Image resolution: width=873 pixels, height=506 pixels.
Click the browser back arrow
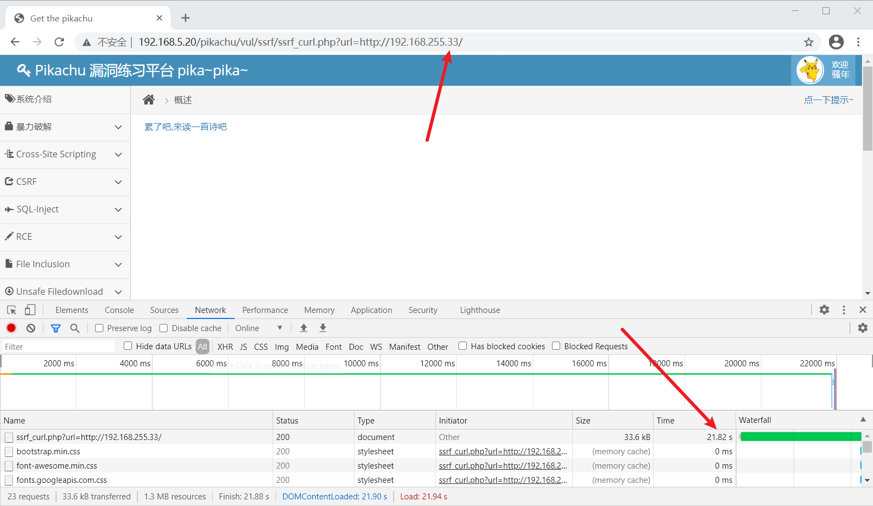coord(15,42)
